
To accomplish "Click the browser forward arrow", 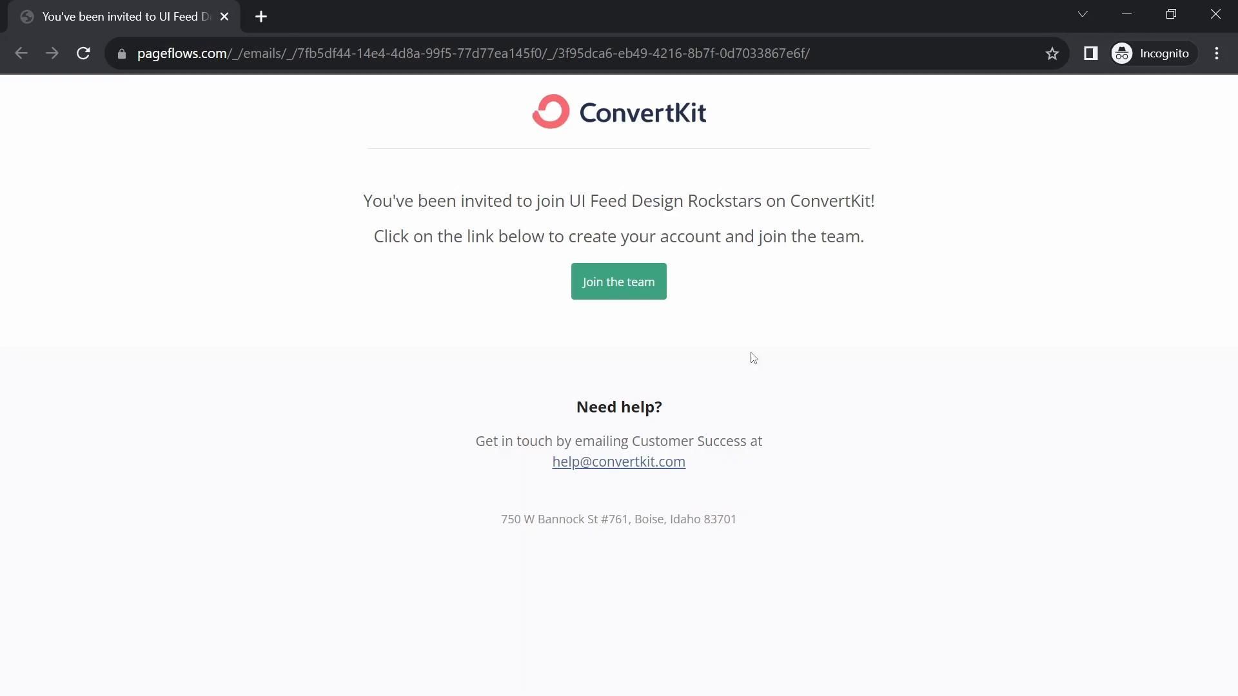I will (x=52, y=53).
